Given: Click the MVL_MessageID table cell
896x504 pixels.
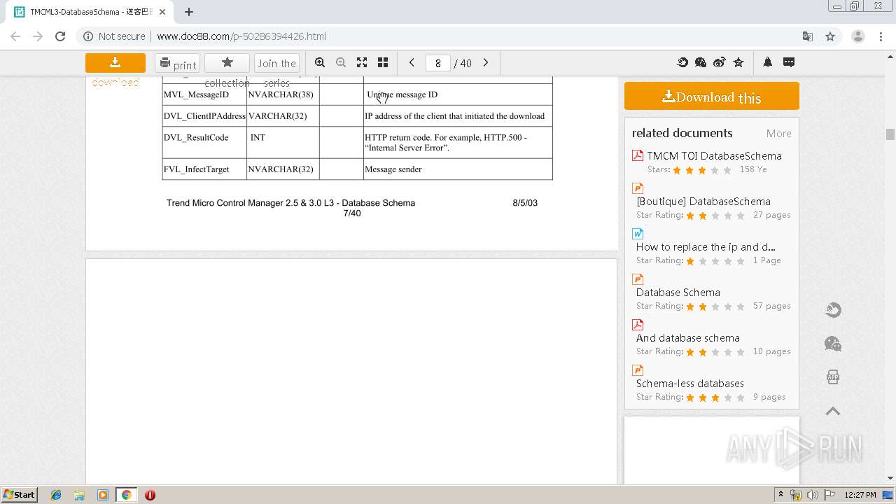Looking at the screenshot, I should pos(204,94).
